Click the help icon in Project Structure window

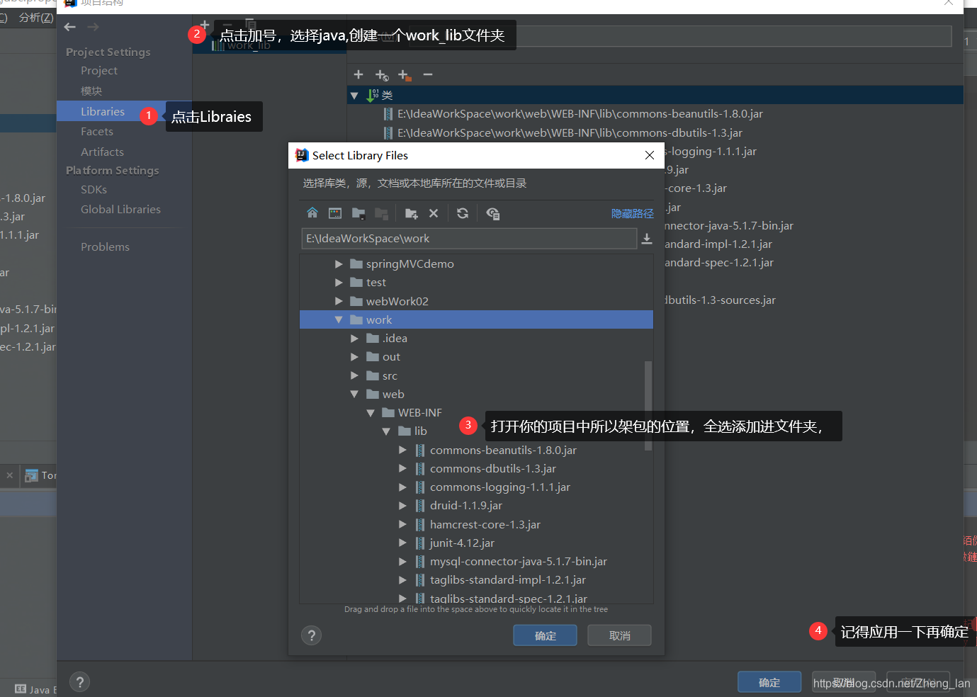(x=79, y=682)
